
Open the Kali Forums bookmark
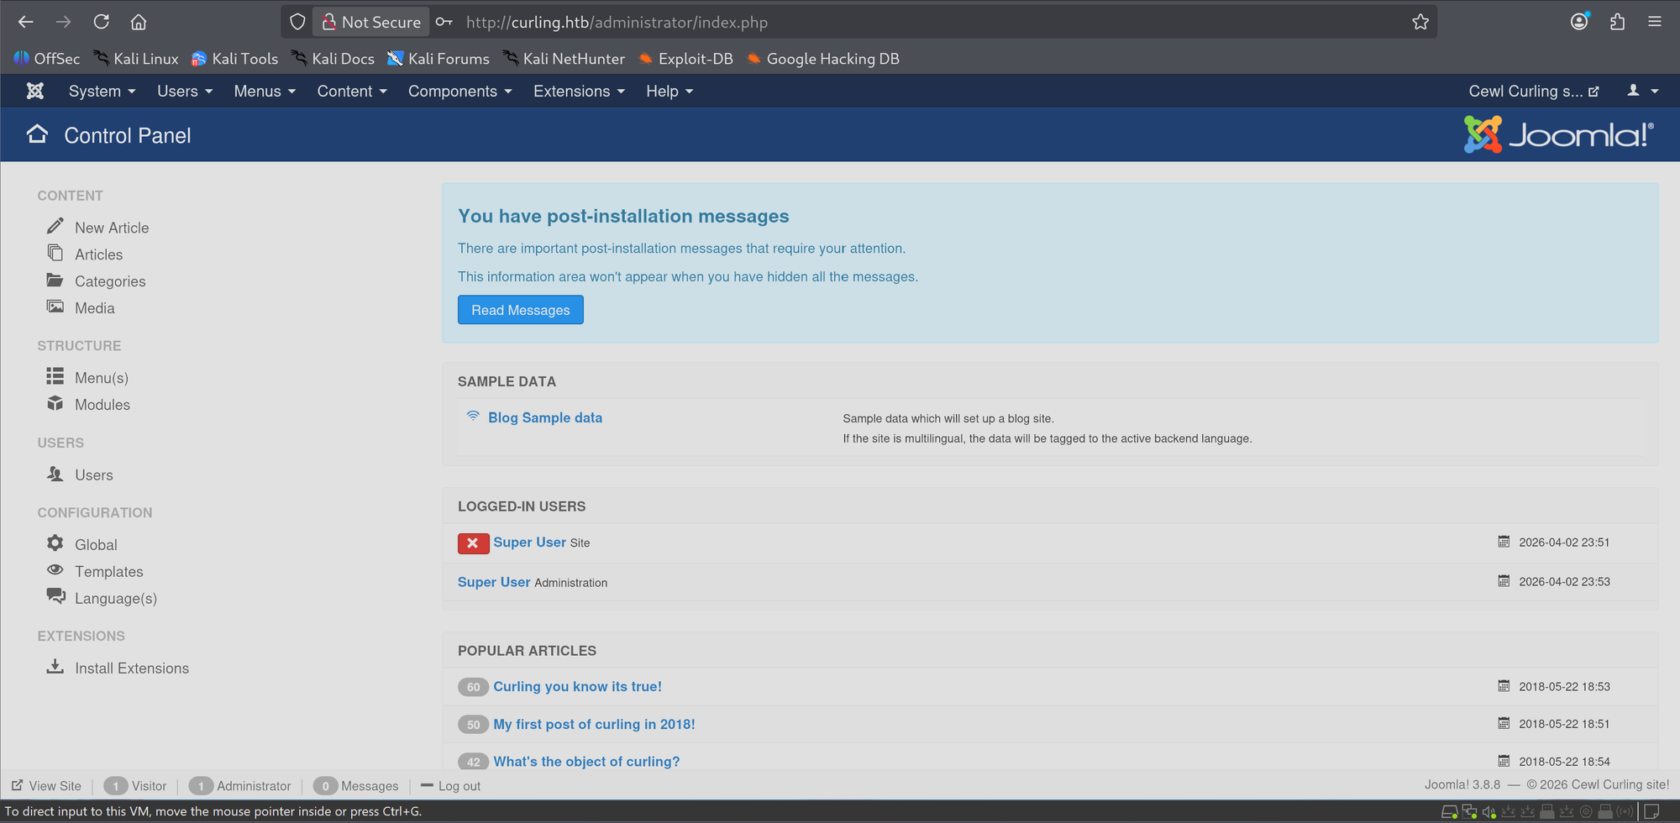[x=438, y=59]
